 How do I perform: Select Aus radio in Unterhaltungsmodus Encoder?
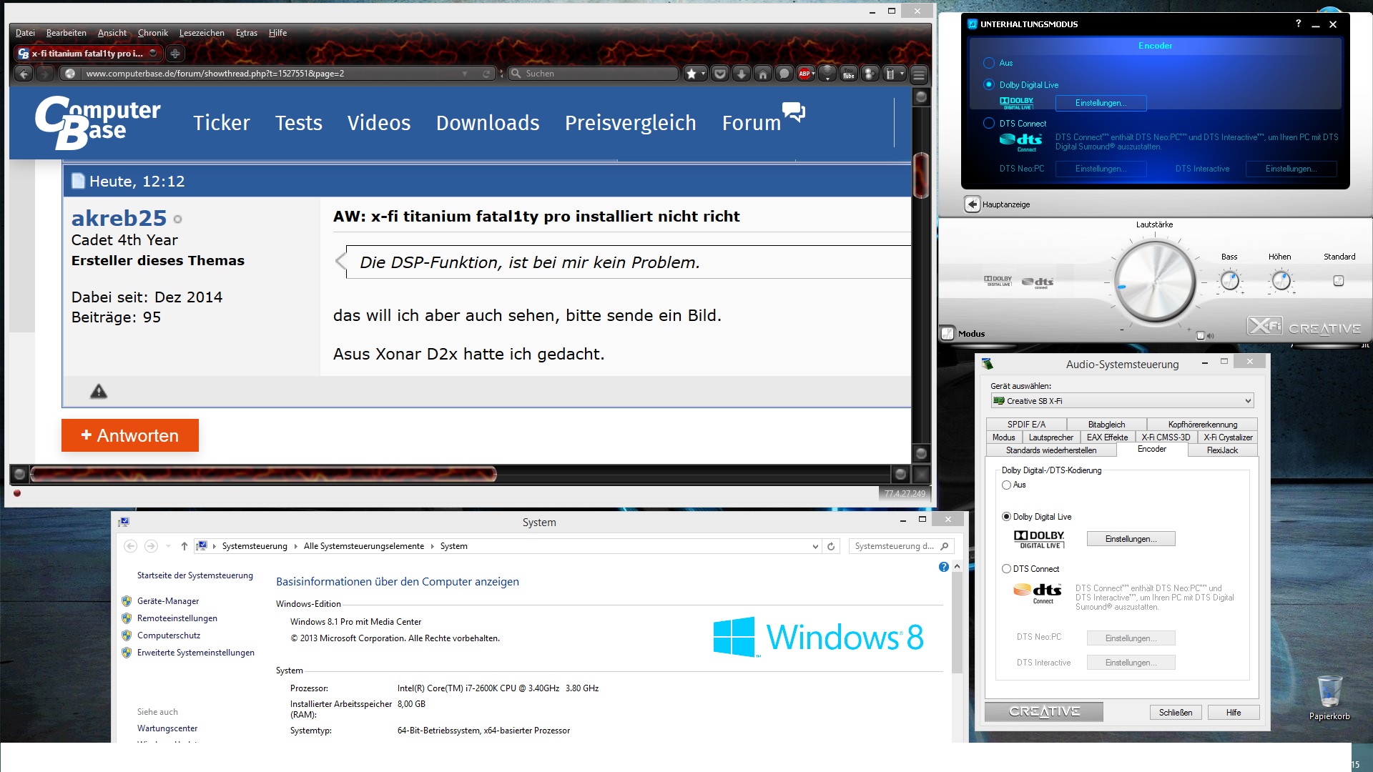(989, 63)
